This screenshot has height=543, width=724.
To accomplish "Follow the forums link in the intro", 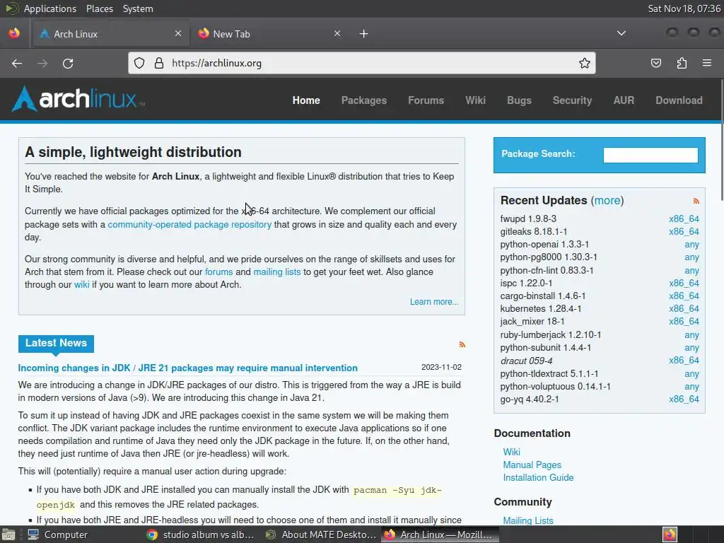I will (219, 272).
